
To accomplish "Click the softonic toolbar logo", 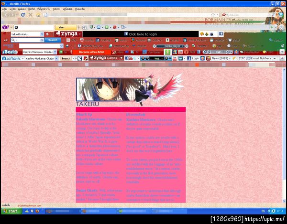I will click(x=11, y=58).
